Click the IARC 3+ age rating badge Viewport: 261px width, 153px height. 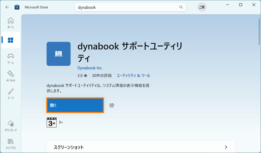point(51,122)
